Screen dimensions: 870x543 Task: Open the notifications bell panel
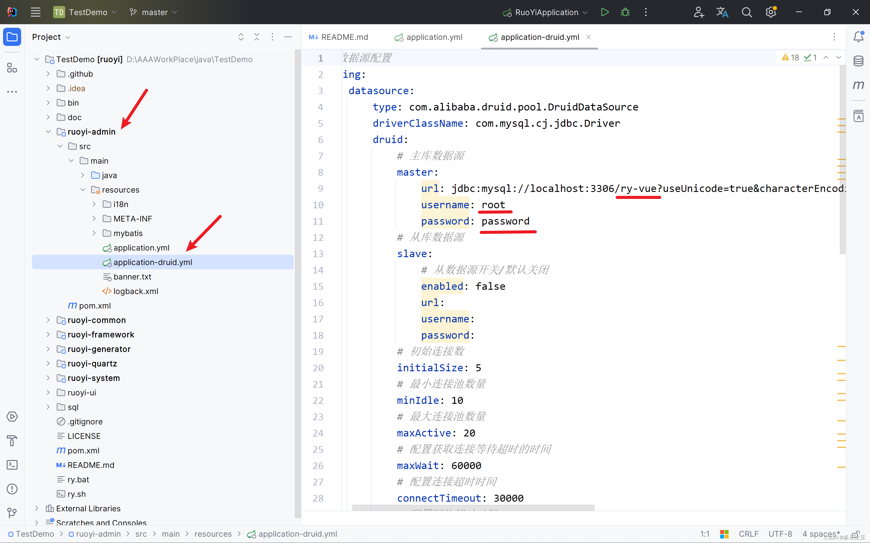tap(859, 37)
